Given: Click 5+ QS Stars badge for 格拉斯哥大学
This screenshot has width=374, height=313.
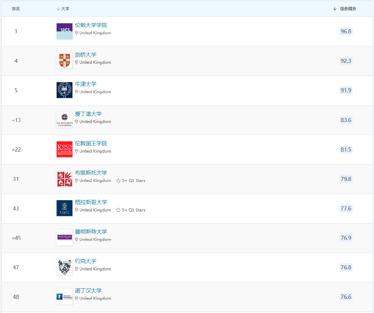Looking at the screenshot, I should [x=131, y=210].
